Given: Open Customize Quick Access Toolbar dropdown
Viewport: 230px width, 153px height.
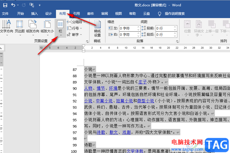Looking at the screenshot, I should click(x=40, y=5).
